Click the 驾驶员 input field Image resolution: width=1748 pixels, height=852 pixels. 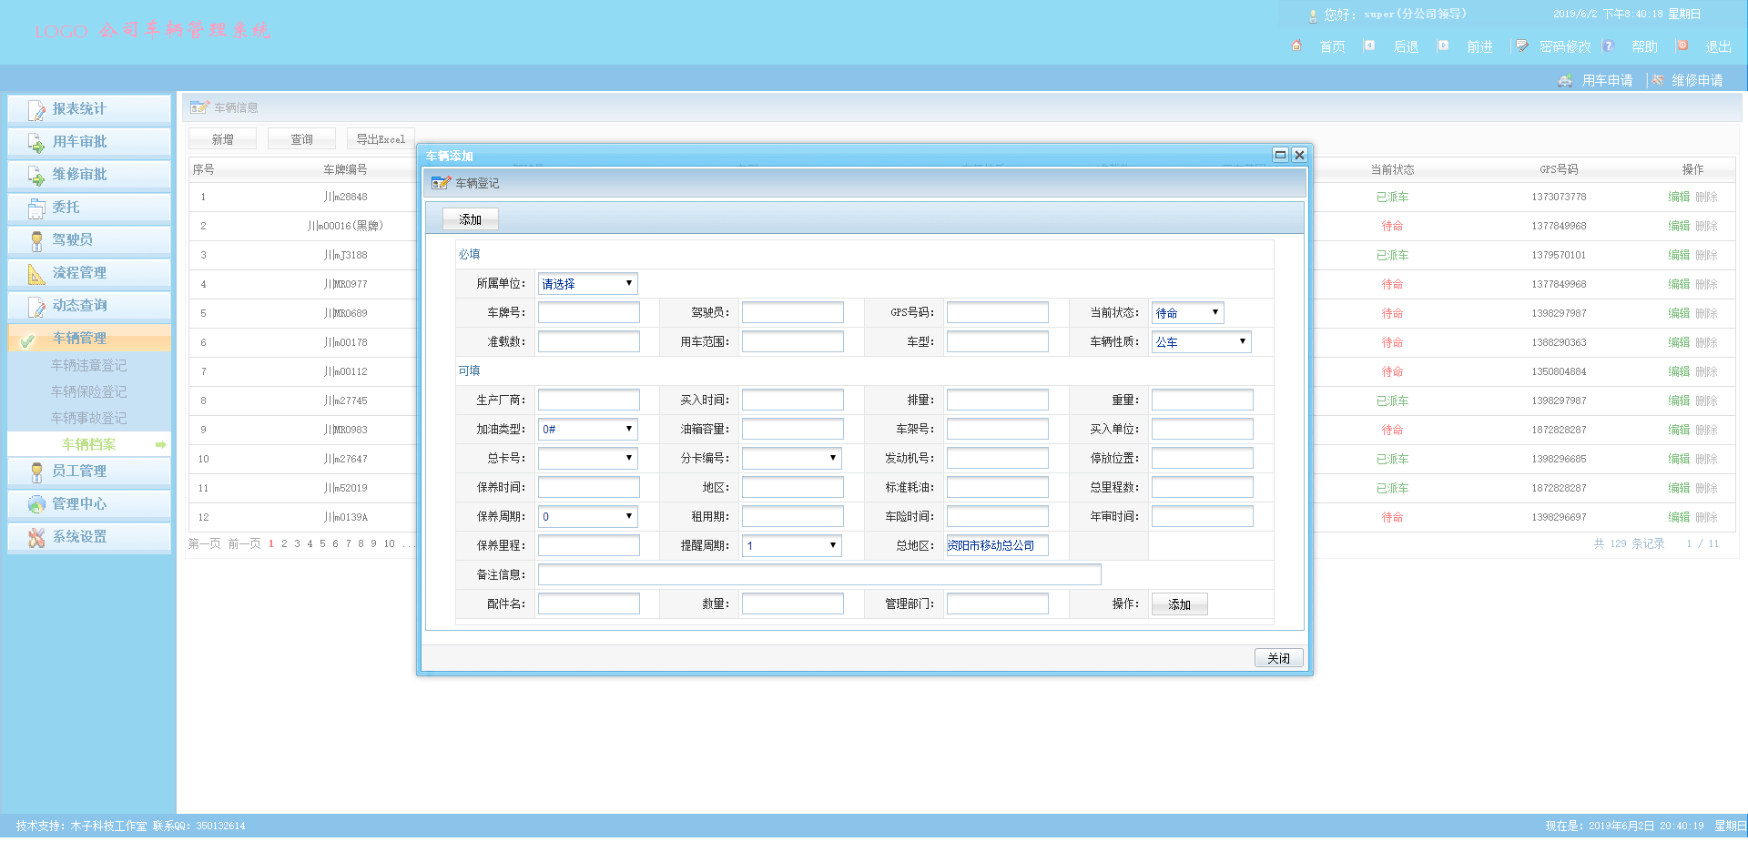(792, 313)
